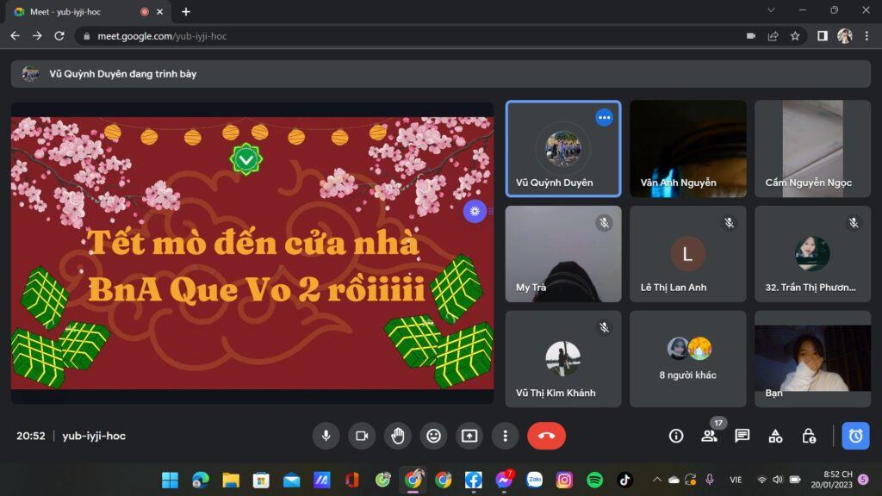The image size is (882, 496).
Task: Click the Lê Thị Lan Anh participant tile
Action: 687,254
